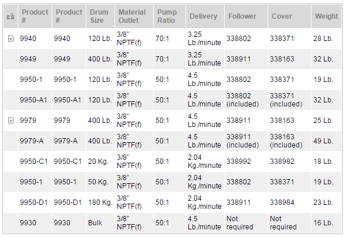
Task: Sort by Drum Size column header
Action: [x=100, y=16]
